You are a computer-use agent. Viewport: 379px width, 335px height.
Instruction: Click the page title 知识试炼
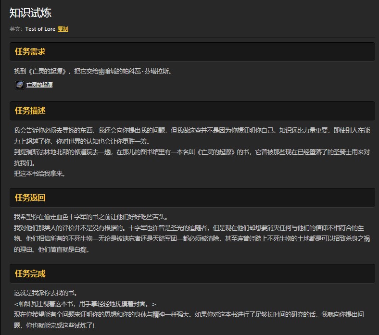tap(30, 12)
